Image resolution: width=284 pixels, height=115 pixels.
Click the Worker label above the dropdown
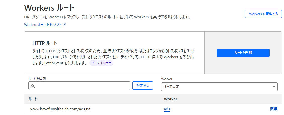pyautogui.click(x=167, y=79)
